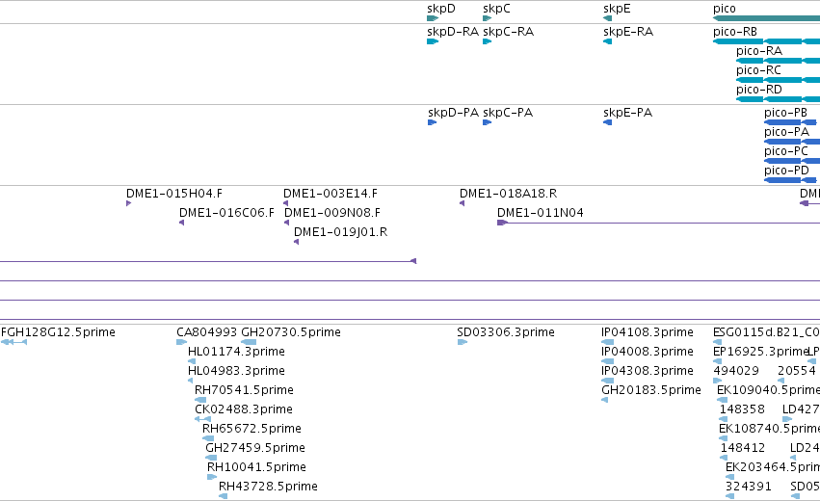Select clone end DME1-018A18.R
The height and width of the screenshot is (501, 820).
click(462, 203)
